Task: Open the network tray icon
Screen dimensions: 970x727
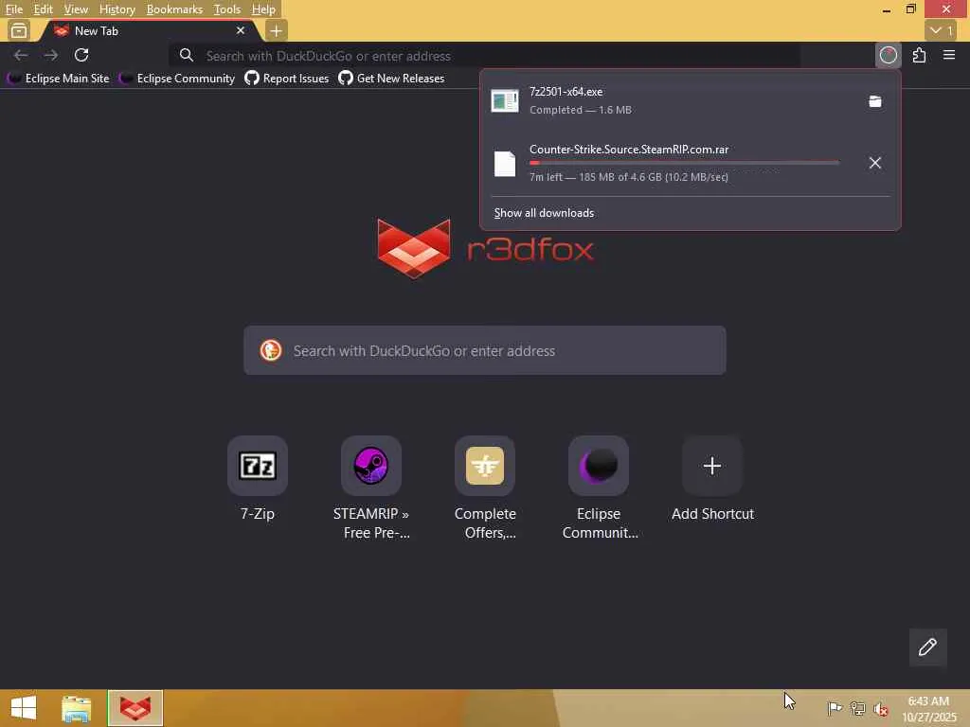Action: tap(857, 708)
